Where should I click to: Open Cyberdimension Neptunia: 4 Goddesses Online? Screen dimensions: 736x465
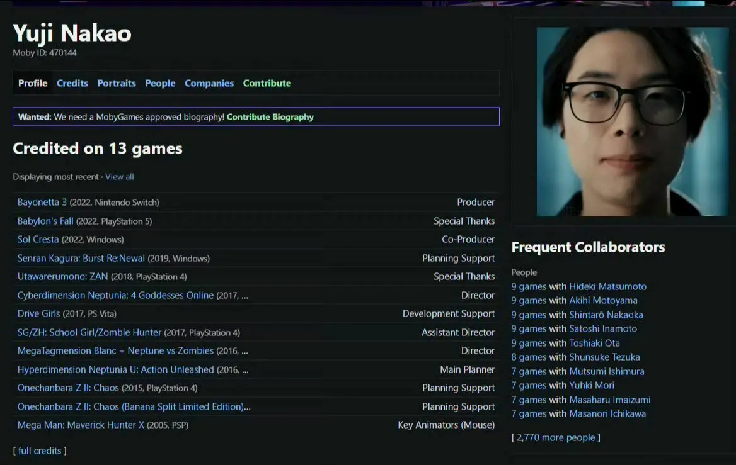pos(115,295)
